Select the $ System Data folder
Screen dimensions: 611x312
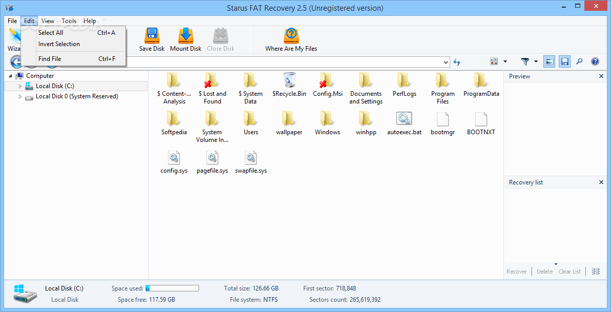tap(250, 89)
